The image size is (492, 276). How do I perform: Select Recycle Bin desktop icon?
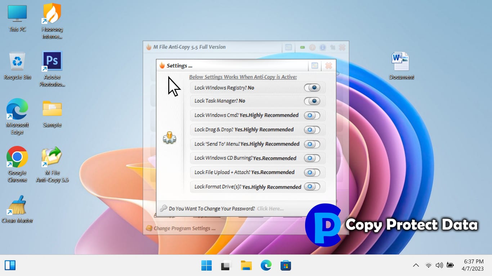point(17,66)
